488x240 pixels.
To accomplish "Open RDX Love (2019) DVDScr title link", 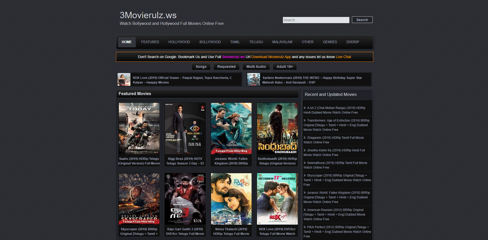I will point(277,232).
